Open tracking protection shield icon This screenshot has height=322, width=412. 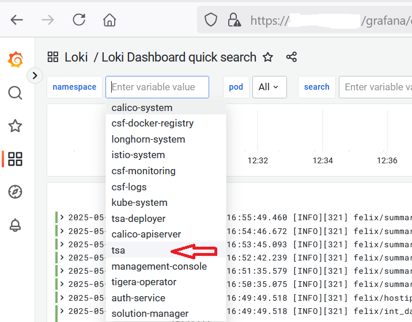211,20
